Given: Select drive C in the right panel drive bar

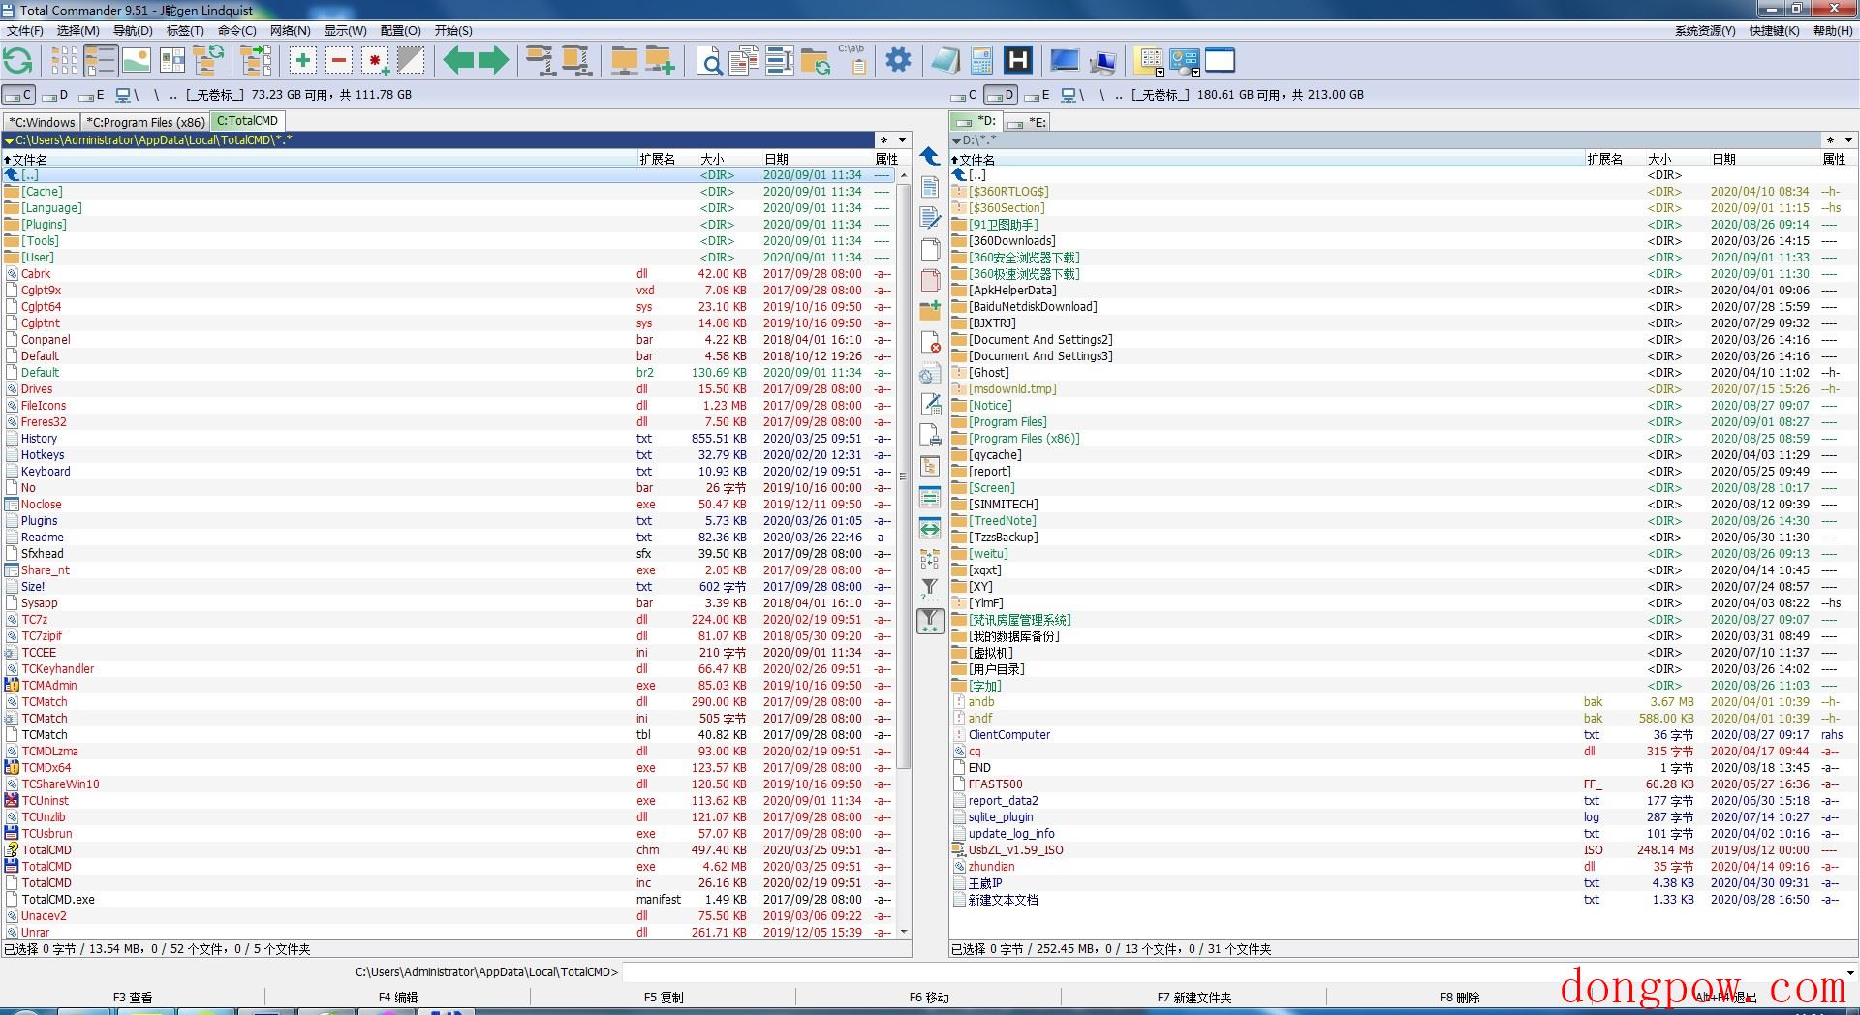Looking at the screenshot, I should click(964, 95).
